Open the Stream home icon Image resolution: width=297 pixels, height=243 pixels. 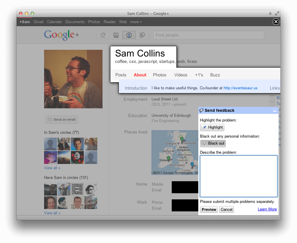[x=103, y=35]
